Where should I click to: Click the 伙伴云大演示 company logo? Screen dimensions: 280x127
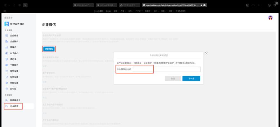coord(7,24)
